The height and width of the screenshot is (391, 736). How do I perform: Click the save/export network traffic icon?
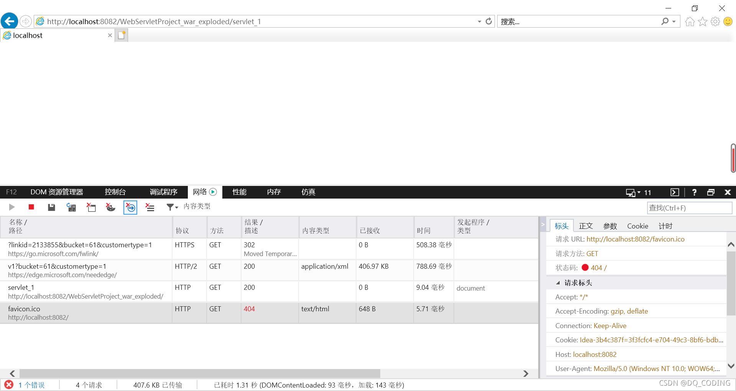point(51,207)
